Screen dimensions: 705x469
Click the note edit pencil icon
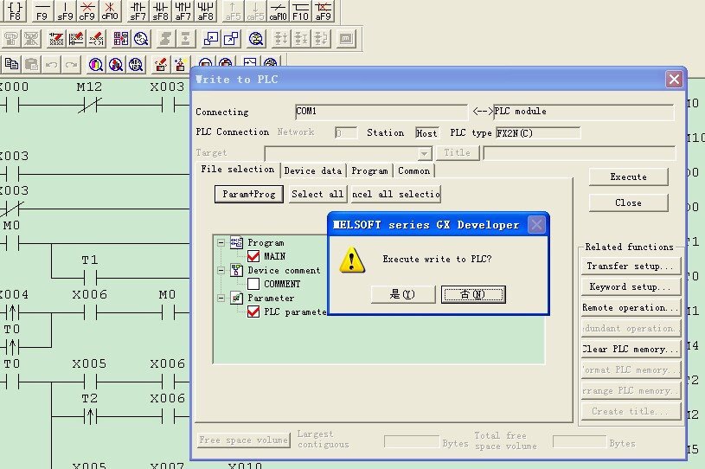pos(96,39)
